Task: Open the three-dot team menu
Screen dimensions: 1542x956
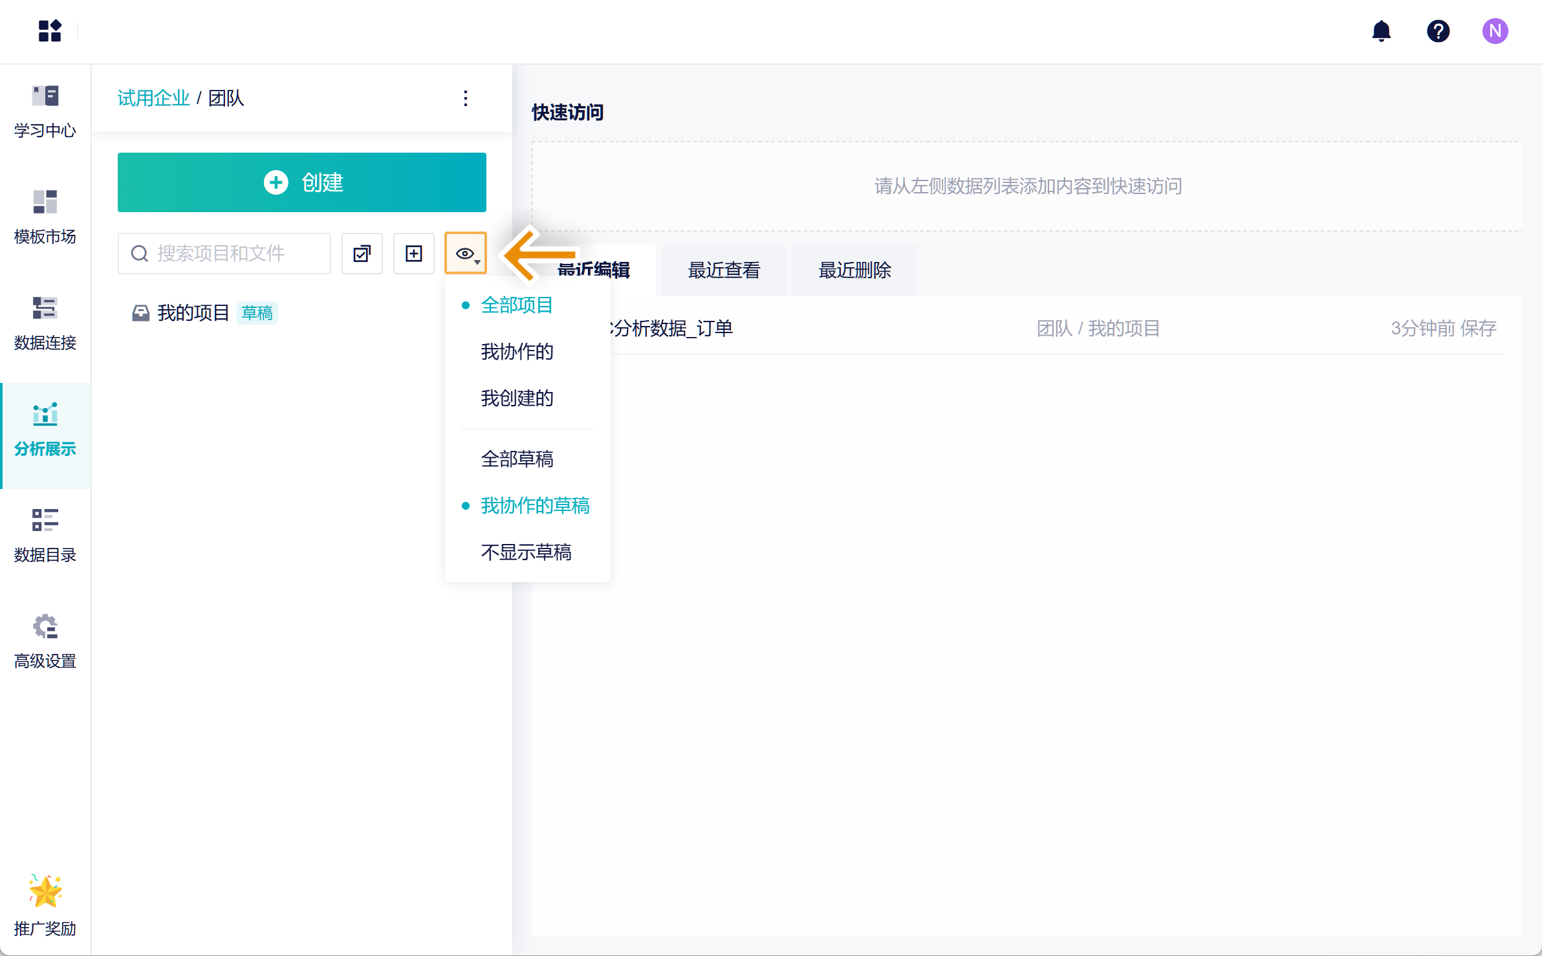Action: [466, 98]
